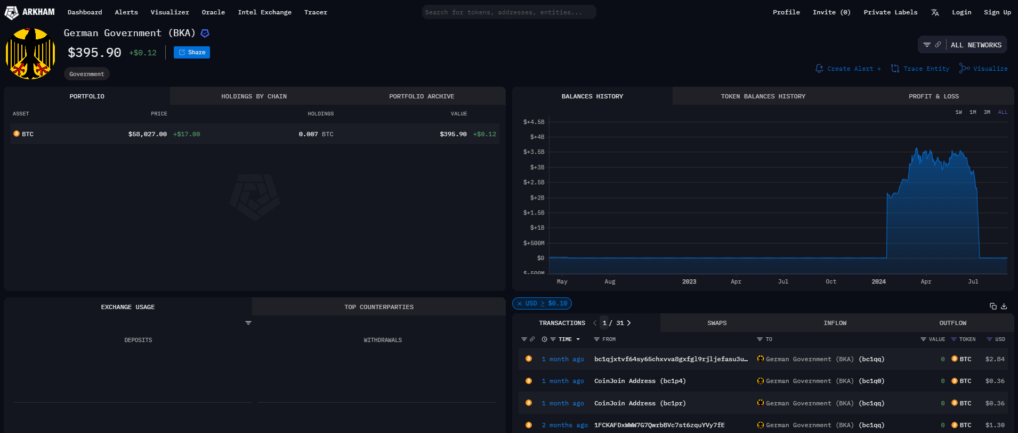This screenshot has height=433, width=1018.
Task: Open Tracer in top navigation
Action: 316,12
